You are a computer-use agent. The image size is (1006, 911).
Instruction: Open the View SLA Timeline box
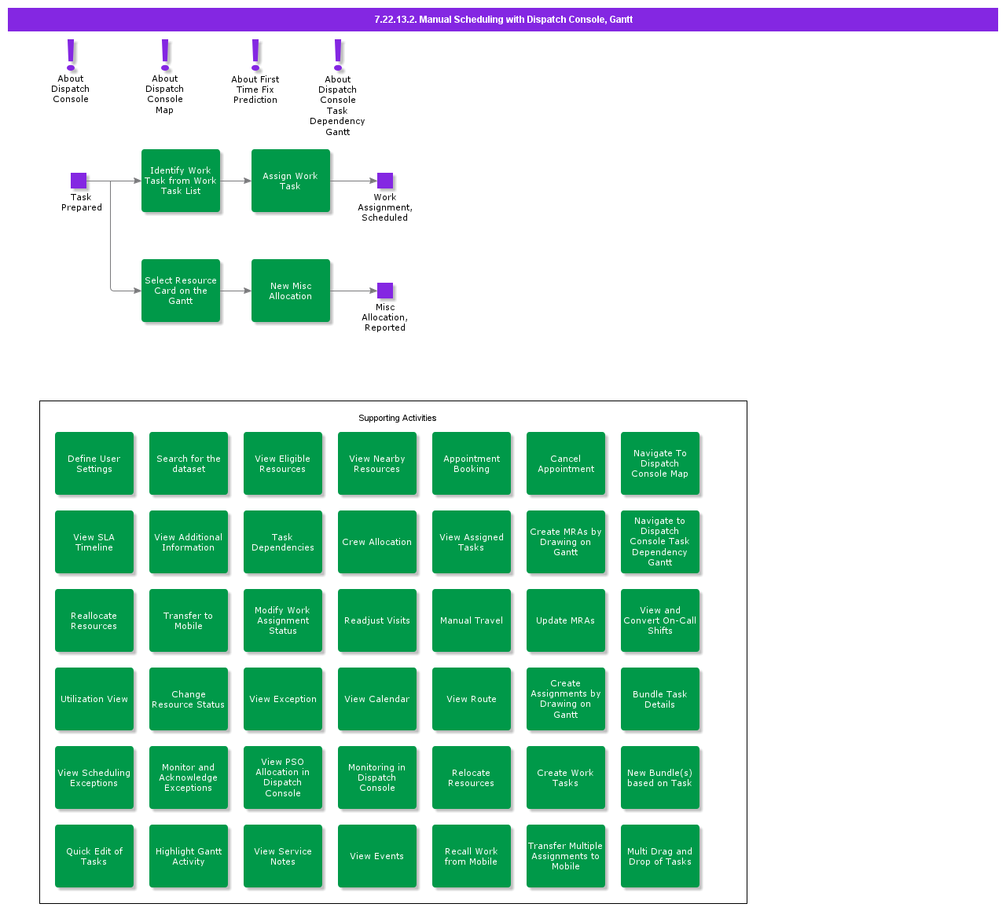[94, 542]
